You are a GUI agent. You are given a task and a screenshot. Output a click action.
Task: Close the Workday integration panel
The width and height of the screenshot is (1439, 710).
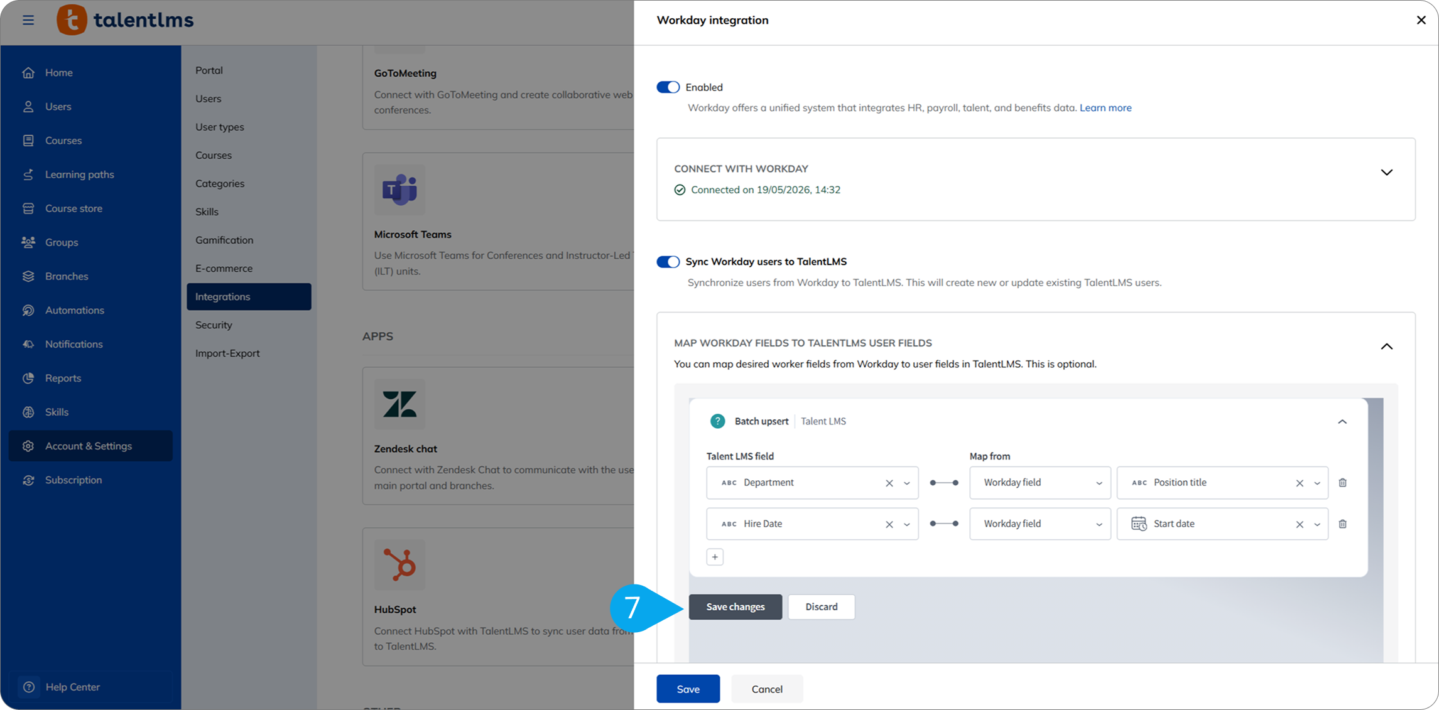[x=1421, y=20]
